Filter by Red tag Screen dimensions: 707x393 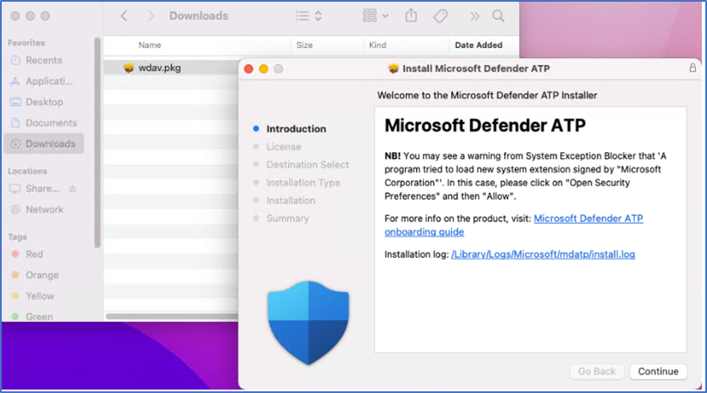(34, 255)
